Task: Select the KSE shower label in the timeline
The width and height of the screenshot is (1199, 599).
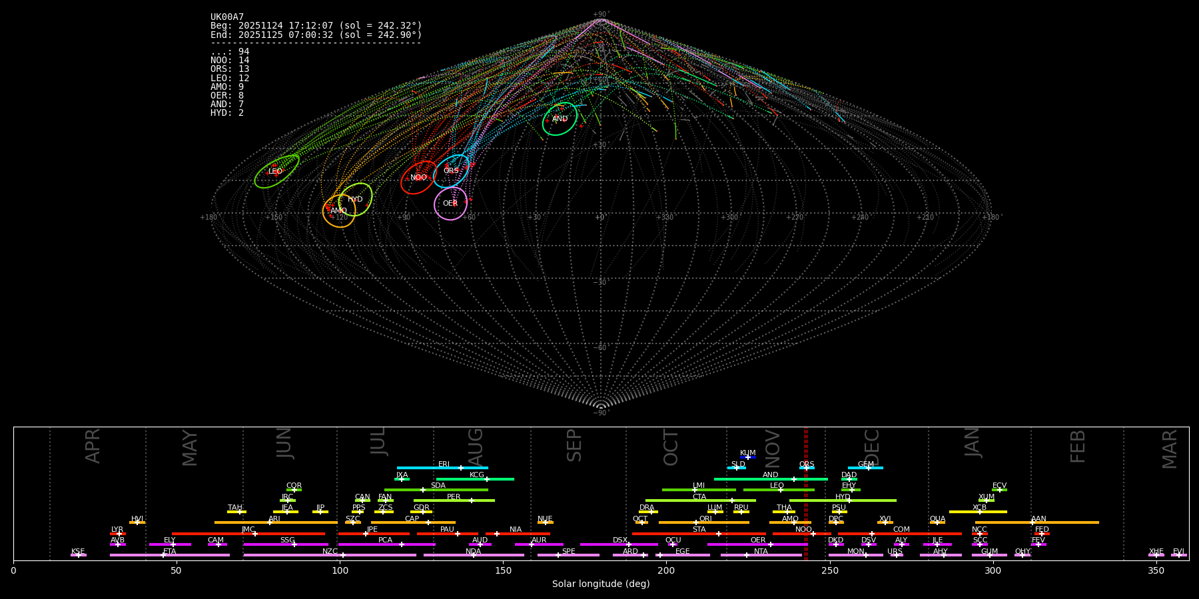Action: 78,552
